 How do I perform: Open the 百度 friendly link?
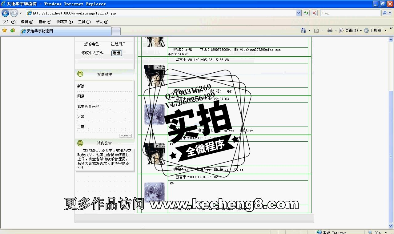coord(81,127)
